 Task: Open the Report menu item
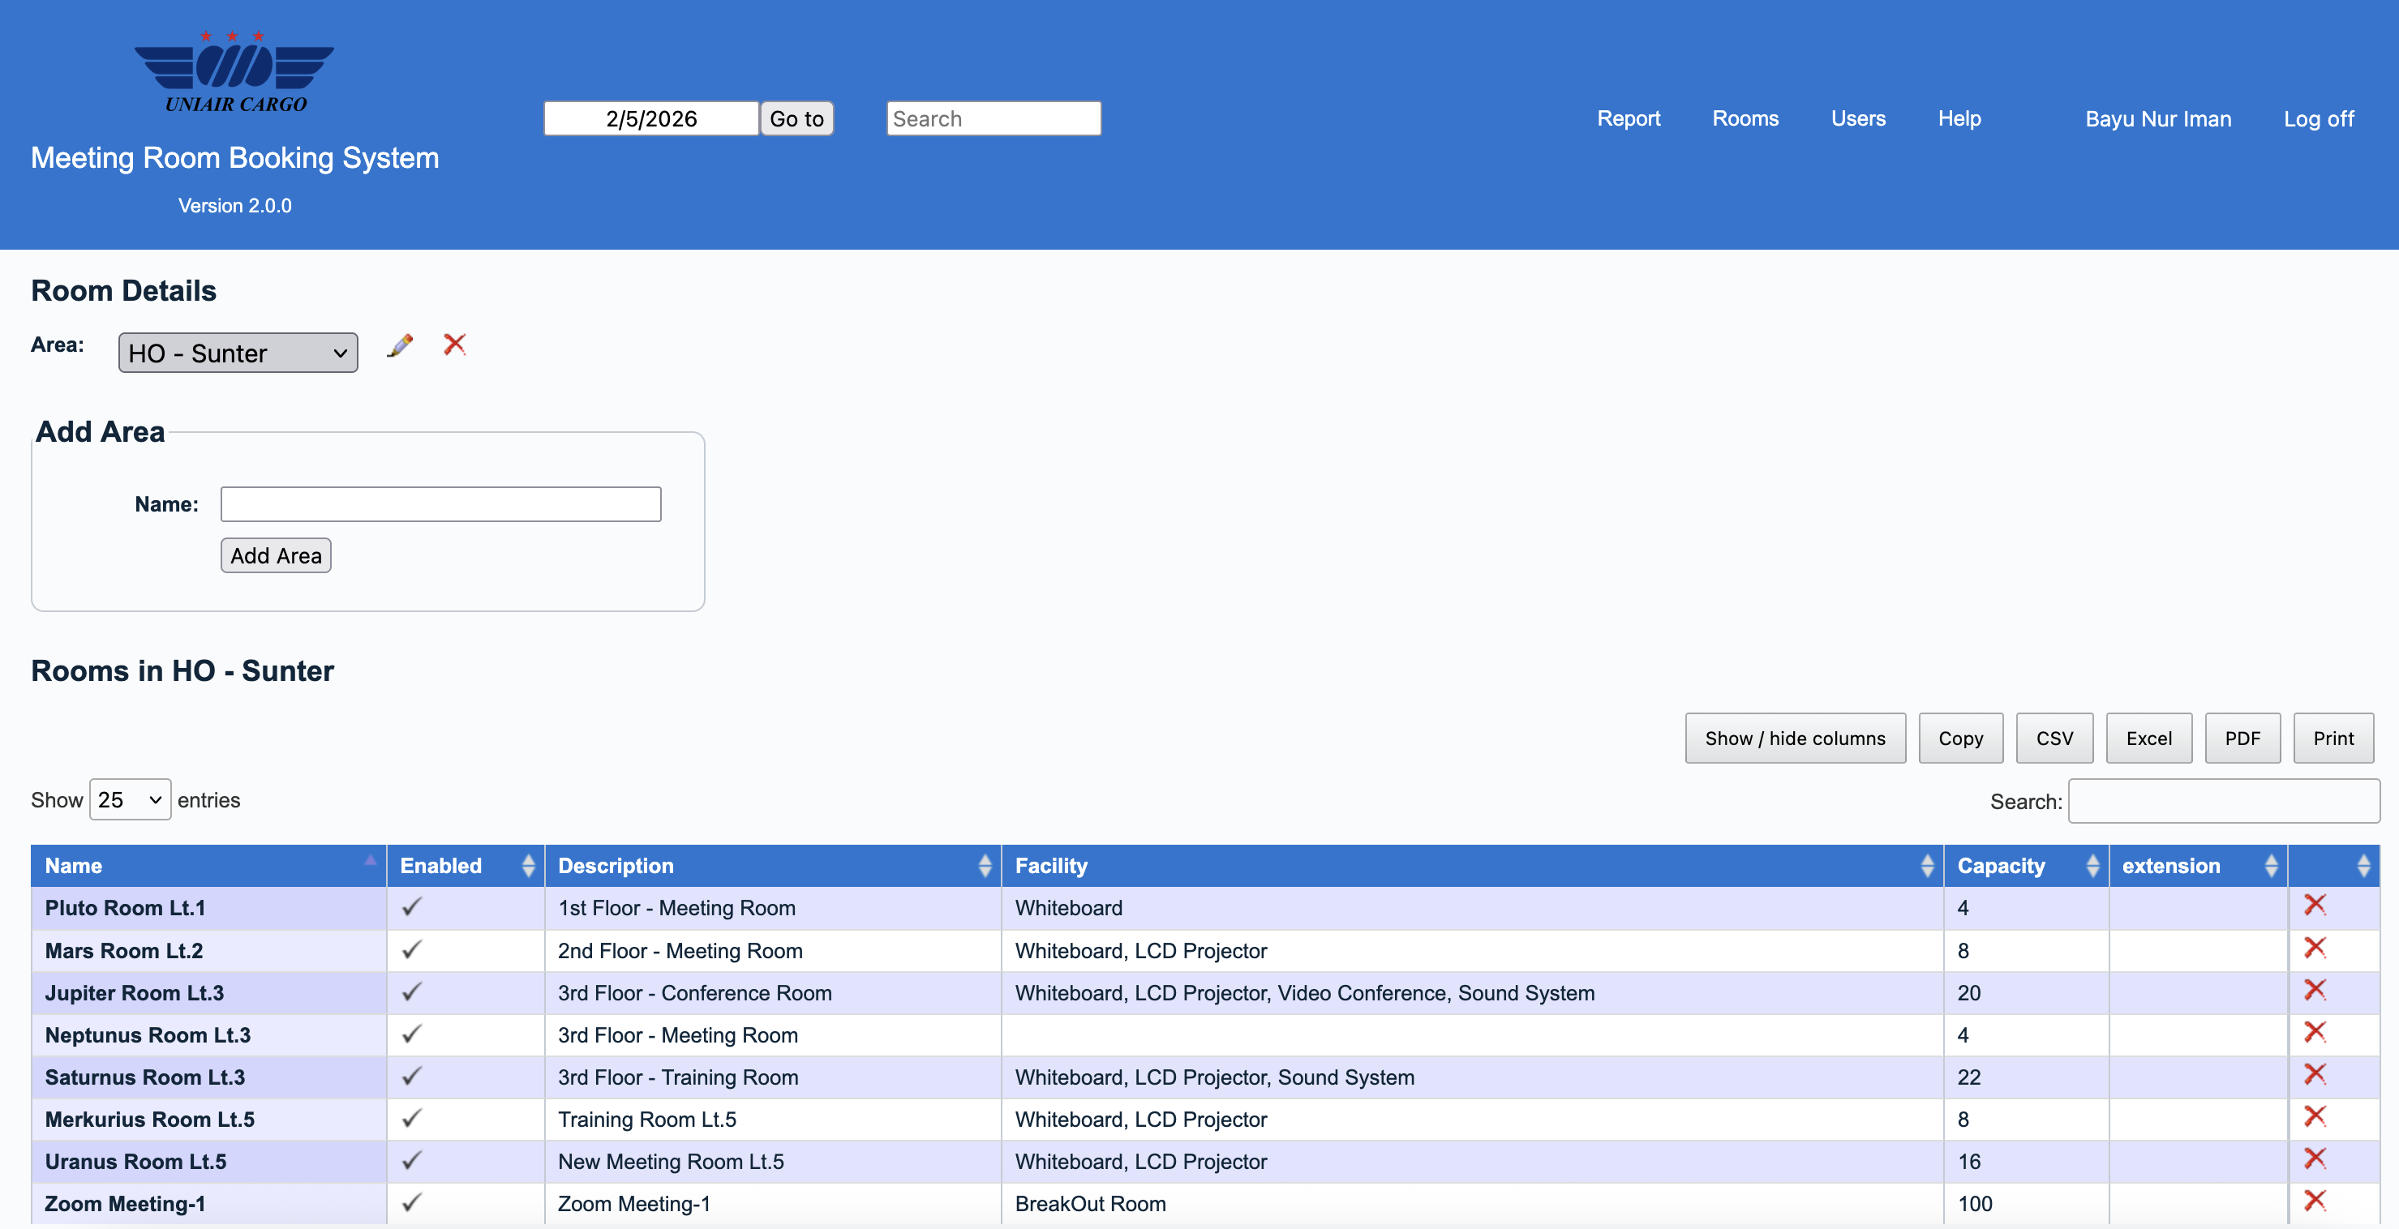1628,118
